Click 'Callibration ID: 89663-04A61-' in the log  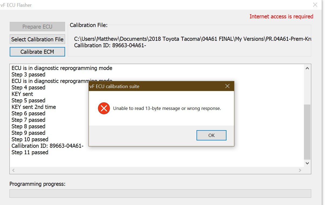click(48, 146)
